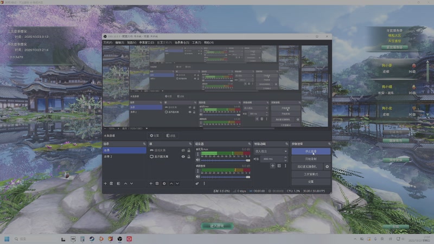Open the Windows Start menu
The image size is (434, 244).
7,239
